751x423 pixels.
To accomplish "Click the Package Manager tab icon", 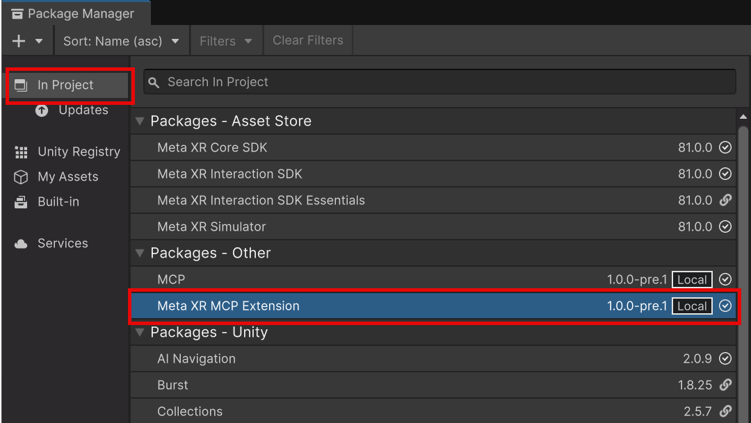I will pyautogui.click(x=17, y=14).
